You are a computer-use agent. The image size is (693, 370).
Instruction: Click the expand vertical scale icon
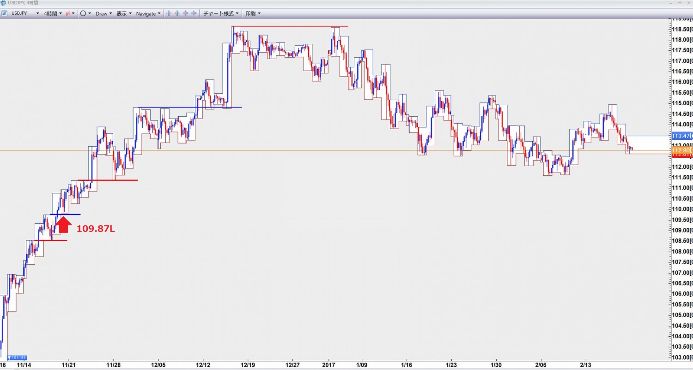(185, 13)
